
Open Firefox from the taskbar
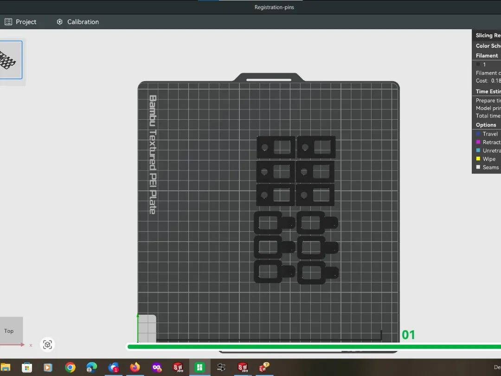pyautogui.click(x=135, y=367)
